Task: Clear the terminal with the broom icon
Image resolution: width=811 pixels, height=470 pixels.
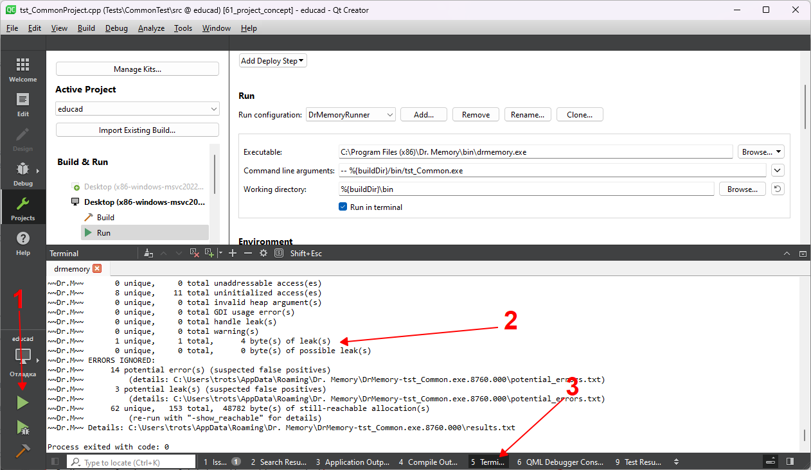Action: point(148,254)
